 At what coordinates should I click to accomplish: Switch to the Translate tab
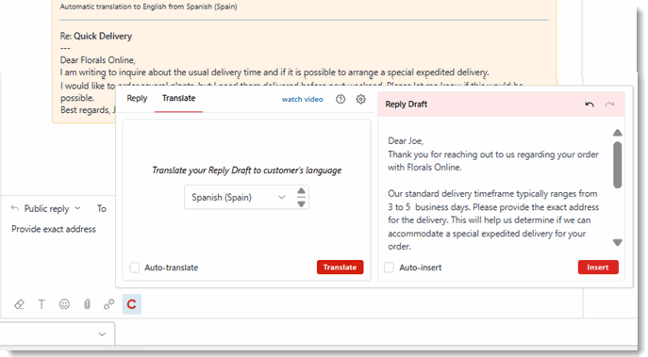point(178,98)
